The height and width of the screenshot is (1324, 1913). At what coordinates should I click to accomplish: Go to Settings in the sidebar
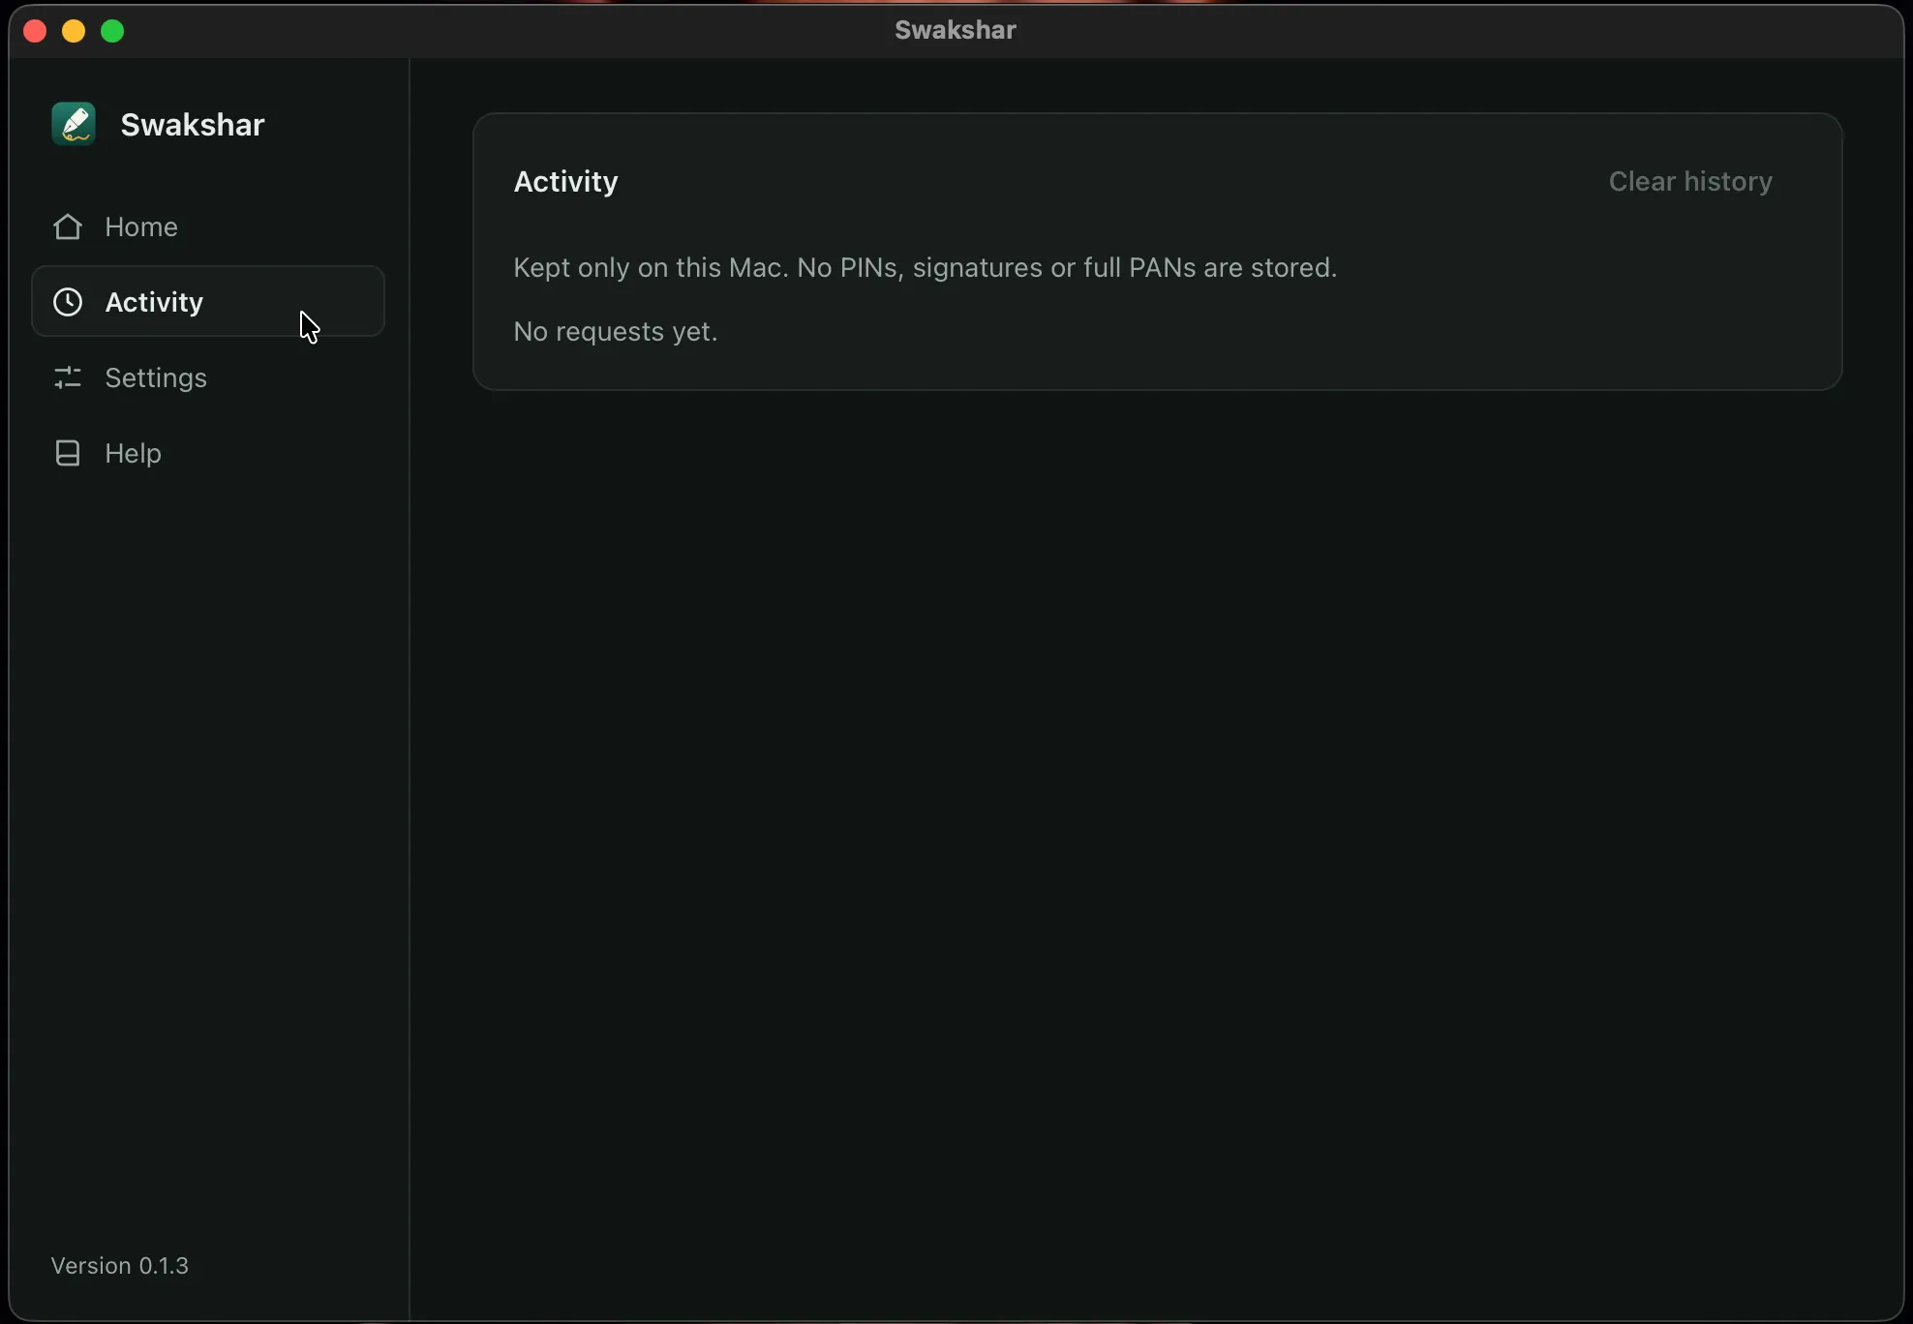(x=156, y=377)
